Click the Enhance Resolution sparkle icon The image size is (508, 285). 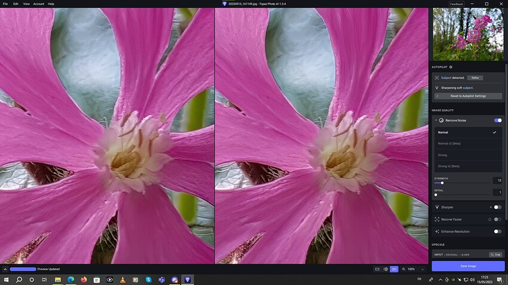coord(437,231)
